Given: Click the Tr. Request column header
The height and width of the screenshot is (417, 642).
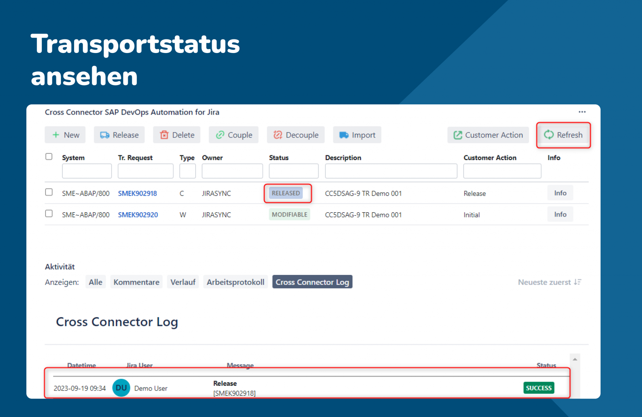Looking at the screenshot, I should [x=135, y=158].
